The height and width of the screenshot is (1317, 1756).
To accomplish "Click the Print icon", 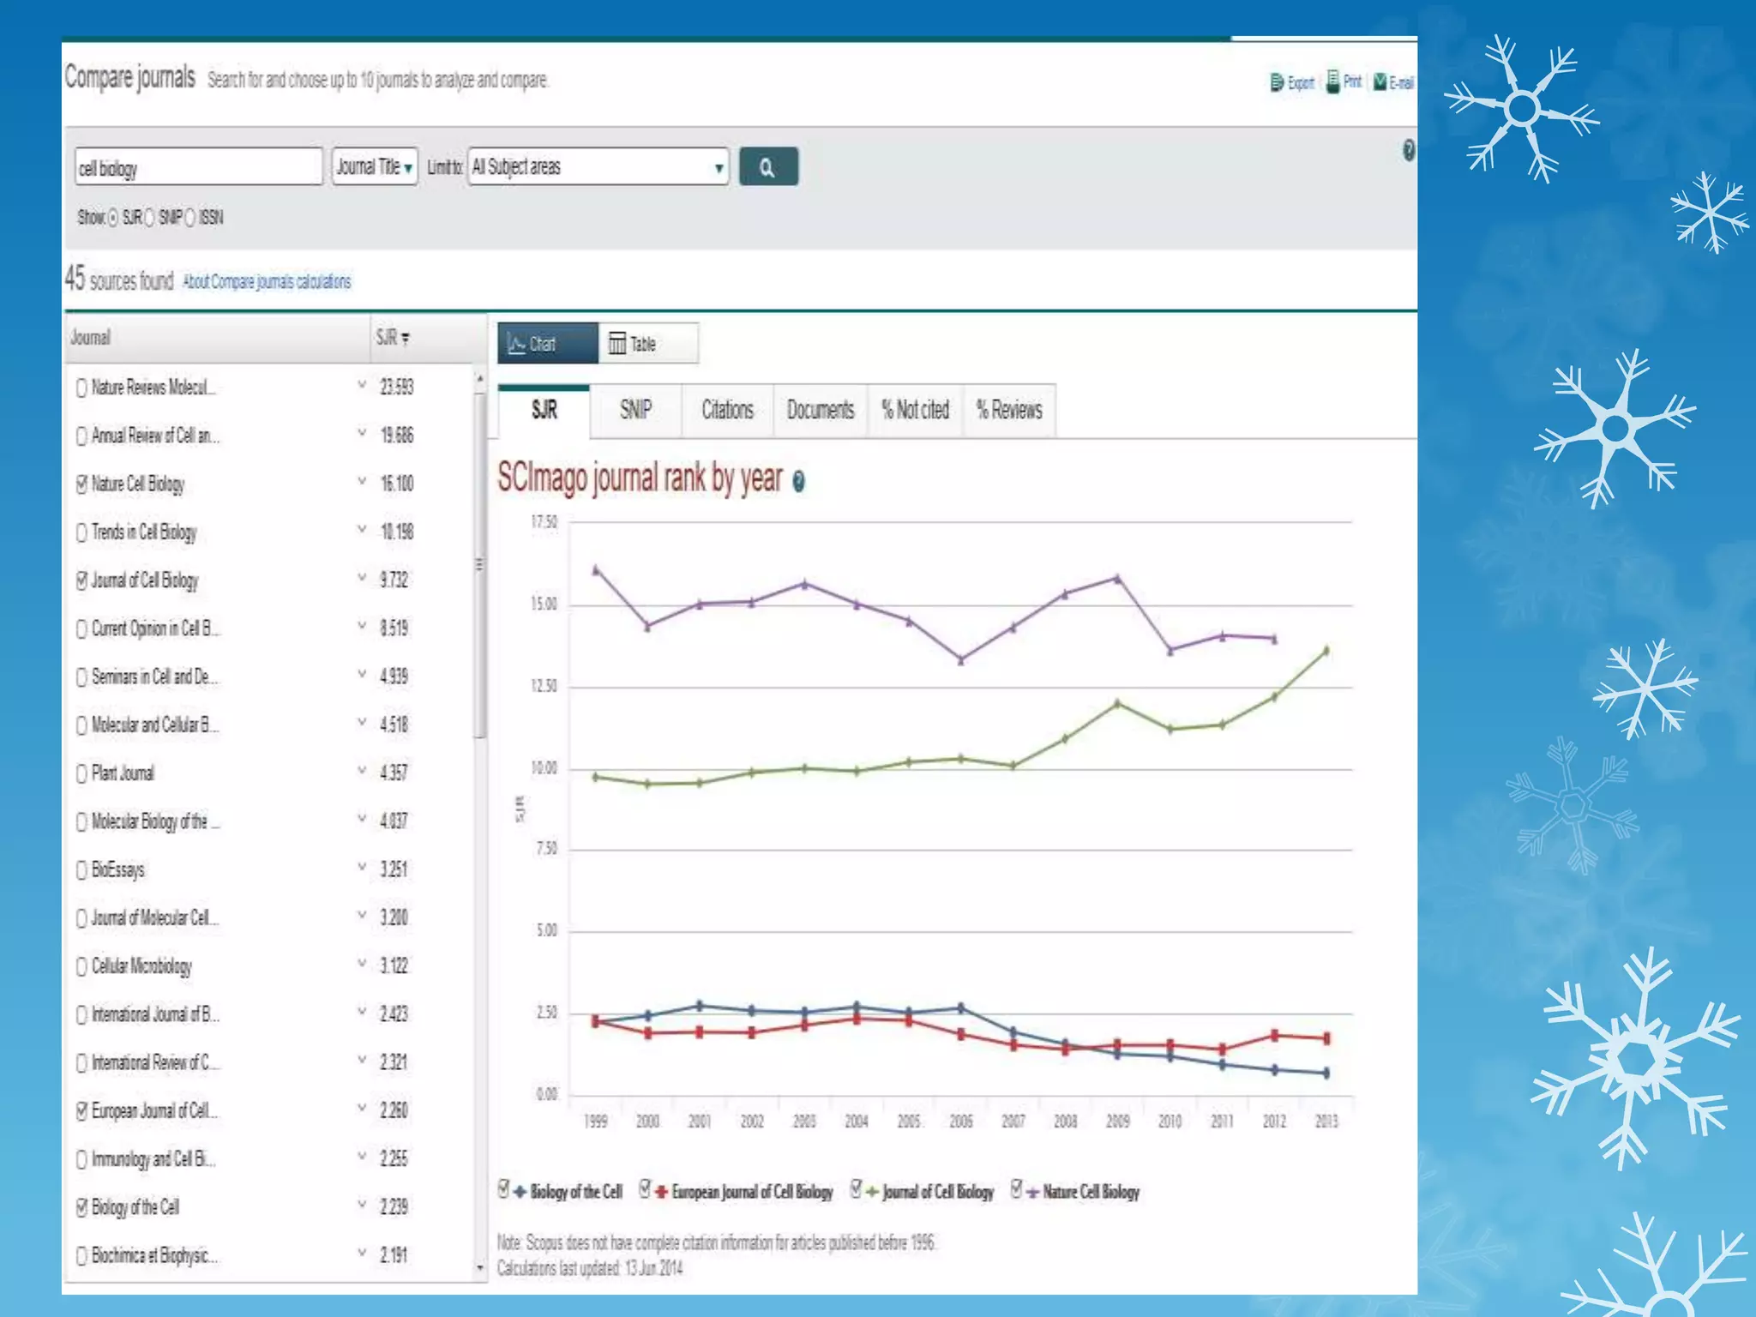I will click(1333, 81).
